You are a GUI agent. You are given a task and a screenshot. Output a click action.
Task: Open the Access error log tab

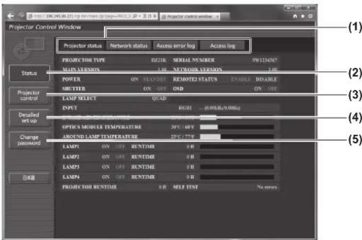coord(176,46)
